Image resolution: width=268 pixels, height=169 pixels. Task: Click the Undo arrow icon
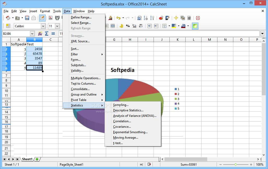click(118, 18)
